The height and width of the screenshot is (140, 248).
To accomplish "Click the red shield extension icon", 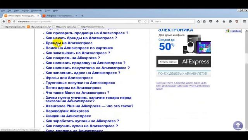I will click(237, 21).
